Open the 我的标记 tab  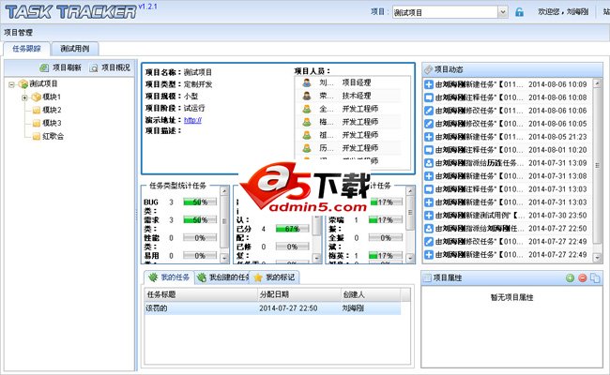[275, 277]
